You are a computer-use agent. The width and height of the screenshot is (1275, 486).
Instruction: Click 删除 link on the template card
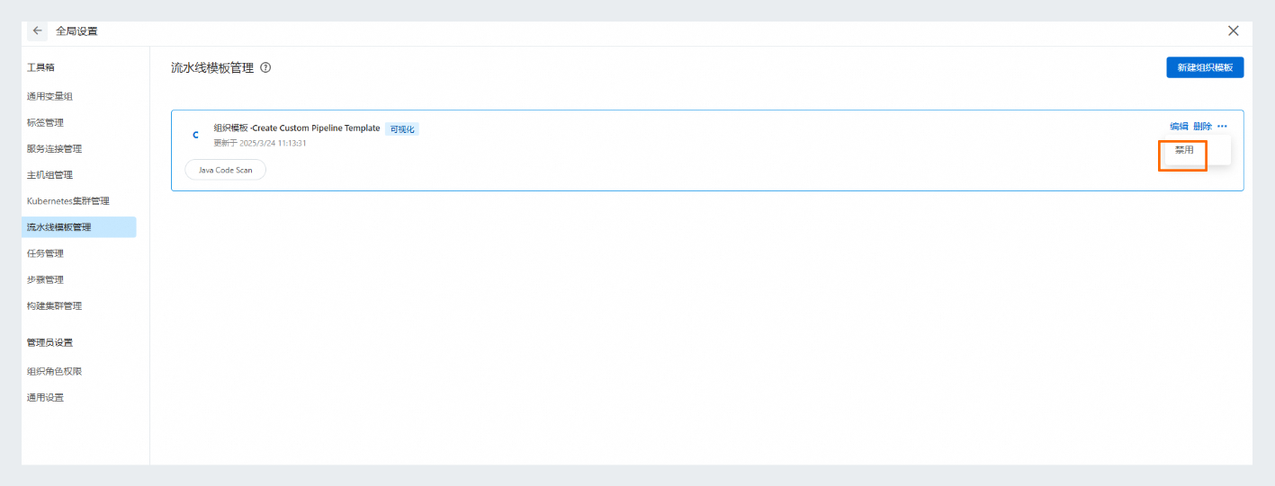pos(1202,127)
